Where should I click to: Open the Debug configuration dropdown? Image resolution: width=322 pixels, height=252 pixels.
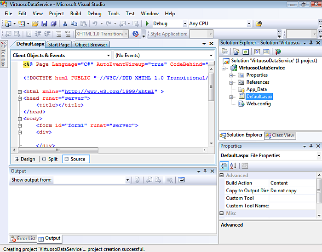click(x=185, y=24)
